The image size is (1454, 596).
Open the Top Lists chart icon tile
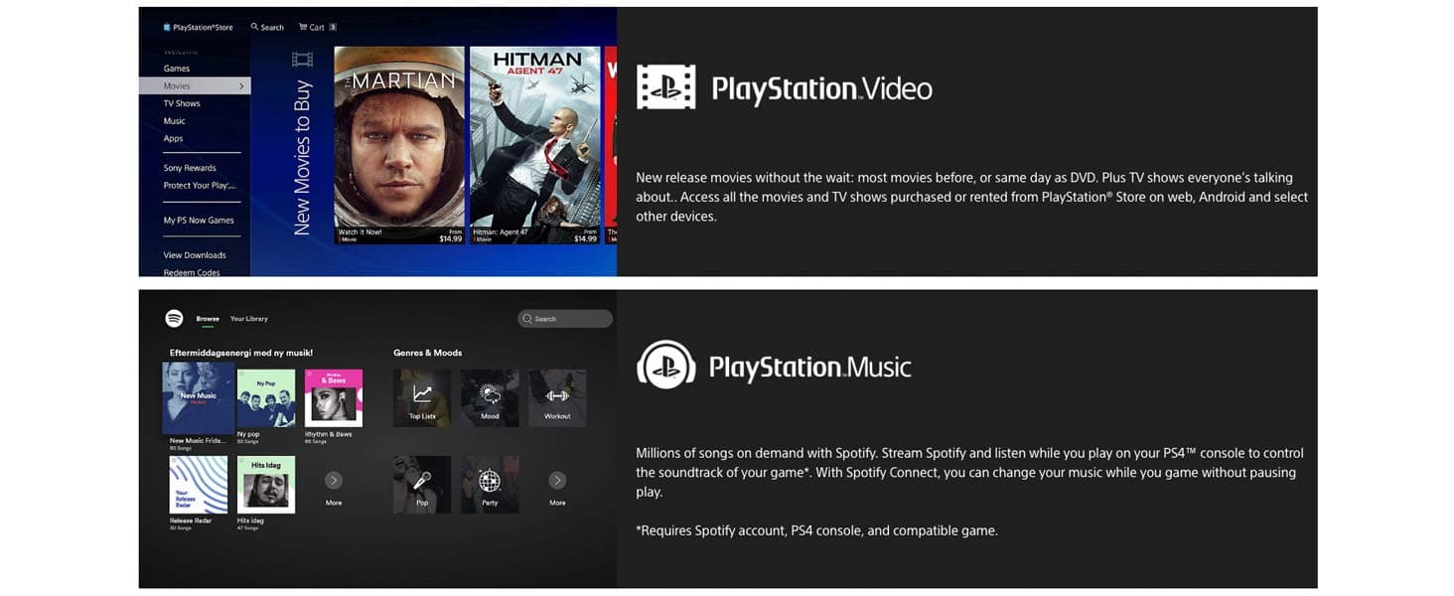[422, 397]
